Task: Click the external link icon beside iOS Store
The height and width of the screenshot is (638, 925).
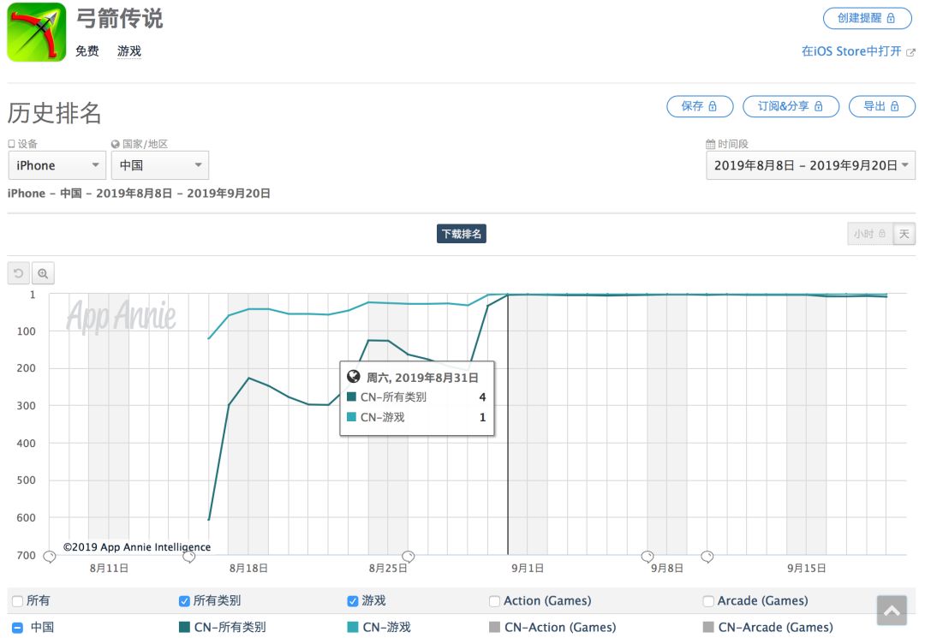Action: (x=910, y=52)
